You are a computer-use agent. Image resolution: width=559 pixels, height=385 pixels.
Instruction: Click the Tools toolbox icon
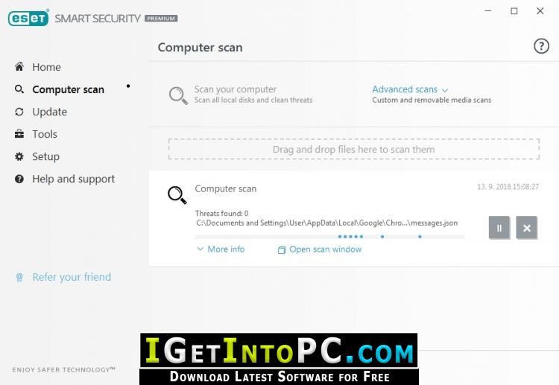click(x=19, y=134)
